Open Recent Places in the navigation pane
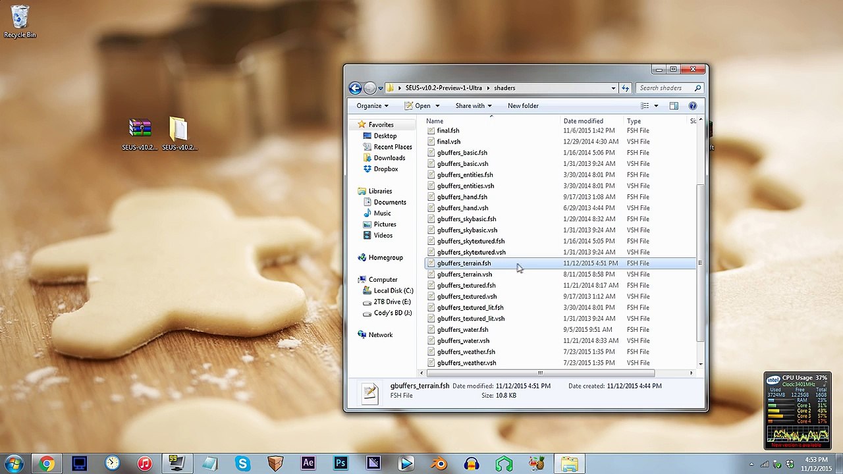This screenshot has height=474, width=843. tap(393, 147)
